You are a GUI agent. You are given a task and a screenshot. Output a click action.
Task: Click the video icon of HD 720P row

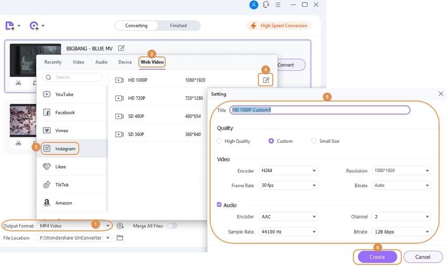click(119, 98)
